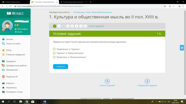This screenshot has width=186, height=104.
Task: Click the page vertical scrollbar
Action: tap(185, 53)
